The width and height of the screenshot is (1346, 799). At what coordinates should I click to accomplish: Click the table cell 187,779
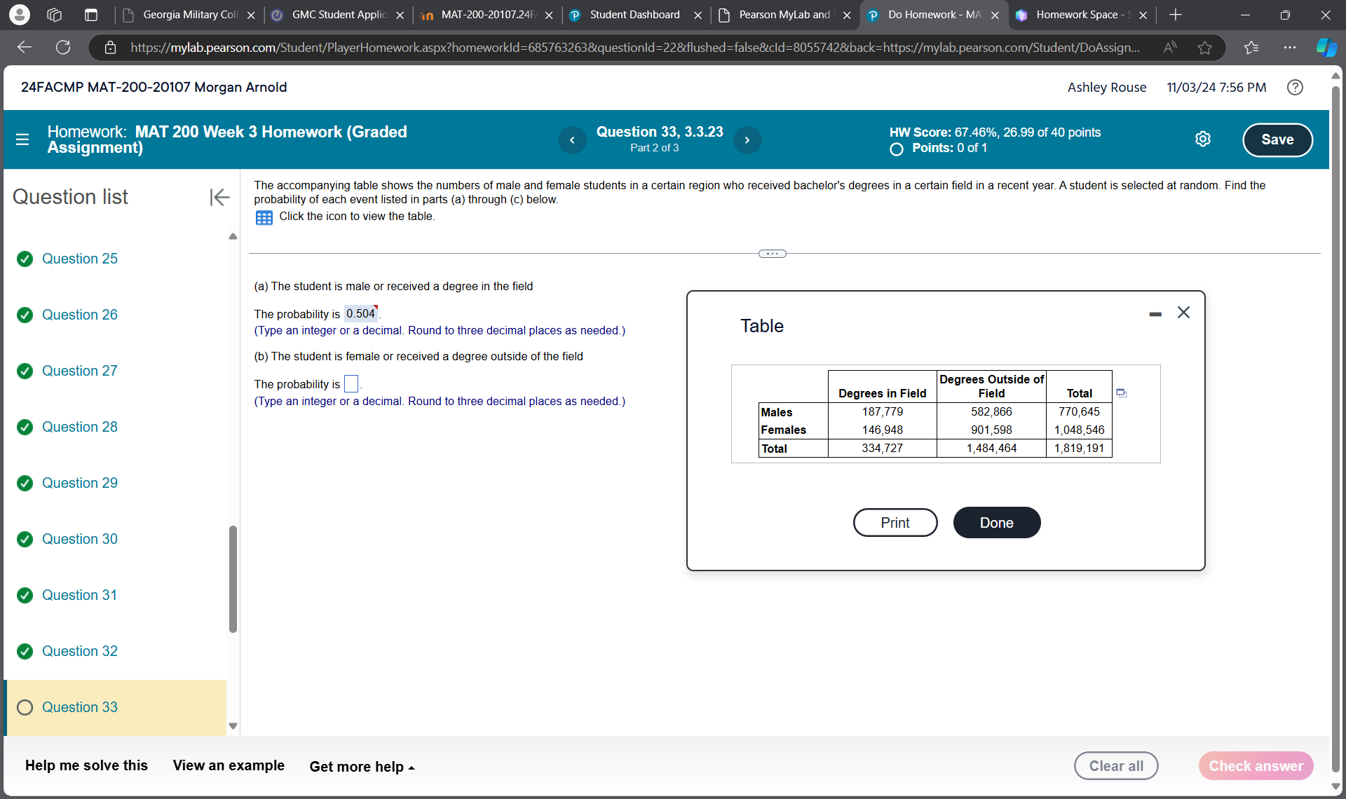(882, 411)
